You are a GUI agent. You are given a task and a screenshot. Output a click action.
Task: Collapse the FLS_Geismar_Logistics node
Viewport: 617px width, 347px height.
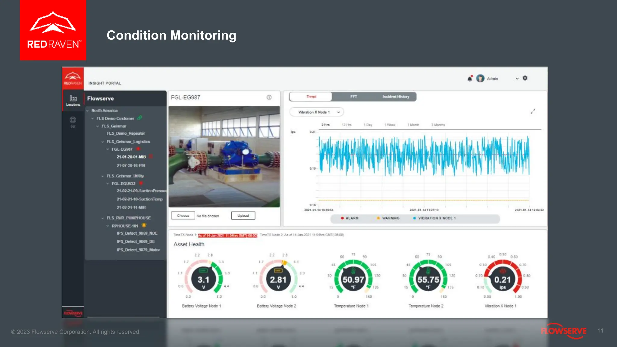(103, 142)
